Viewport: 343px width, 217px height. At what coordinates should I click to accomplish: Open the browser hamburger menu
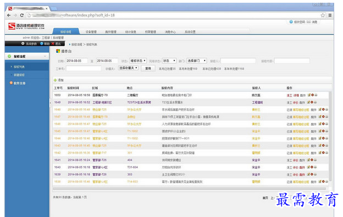click(330, 15)
